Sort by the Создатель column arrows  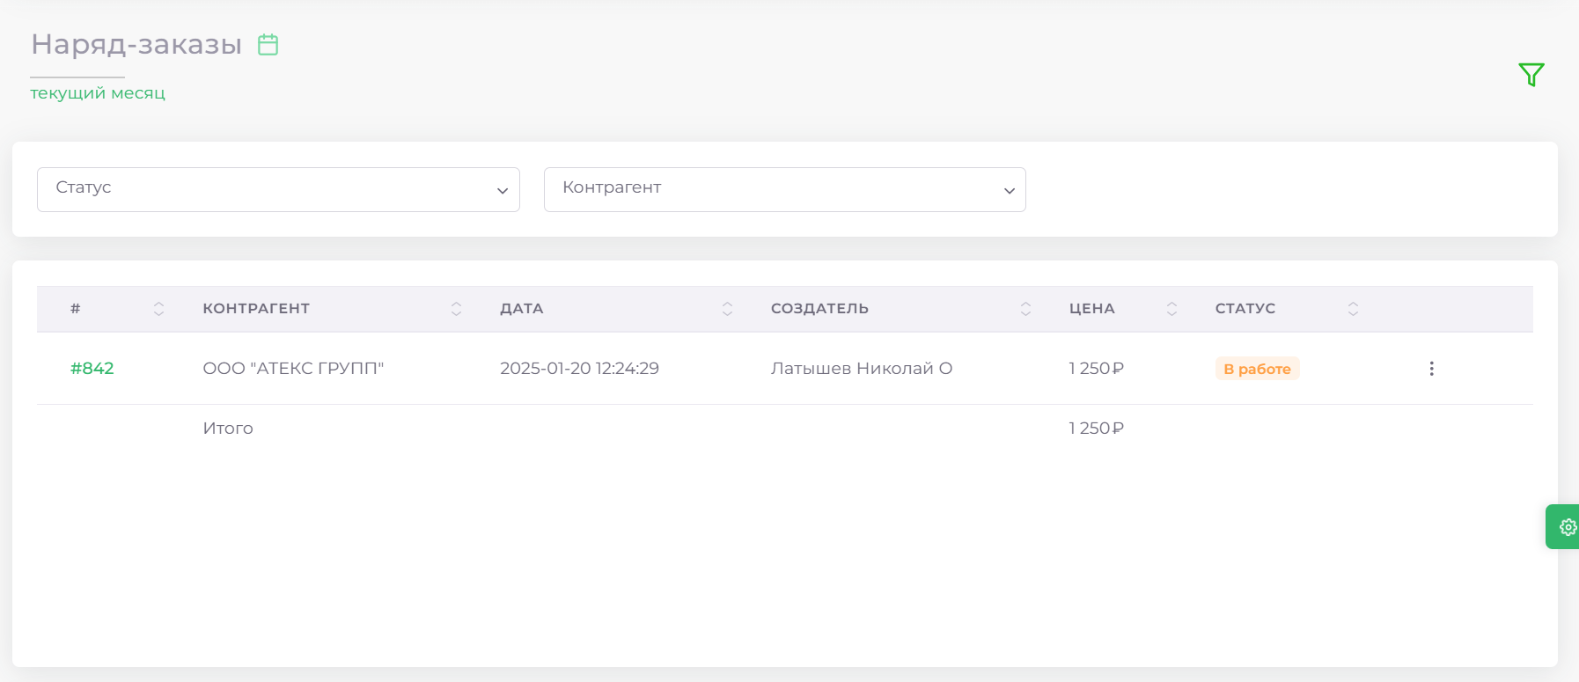pyautogui.click(x=1025, y=309)
